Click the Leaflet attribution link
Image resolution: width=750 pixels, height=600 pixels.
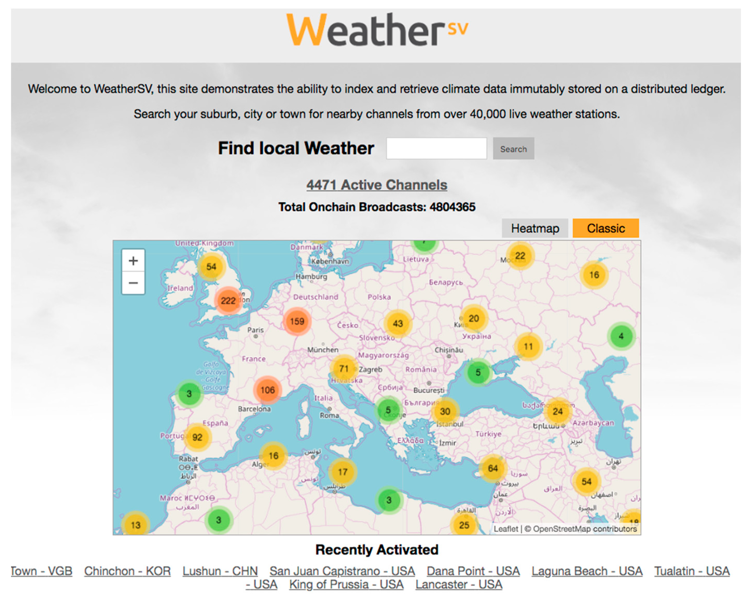coord(506,529)
